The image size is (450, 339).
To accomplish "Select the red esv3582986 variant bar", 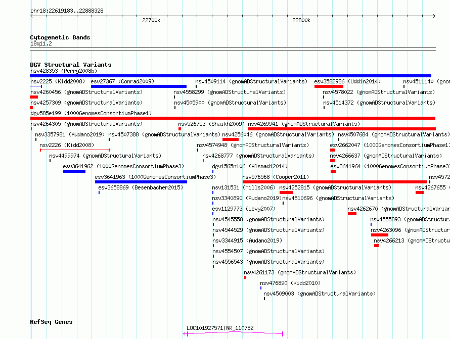I will coord(329,86).
